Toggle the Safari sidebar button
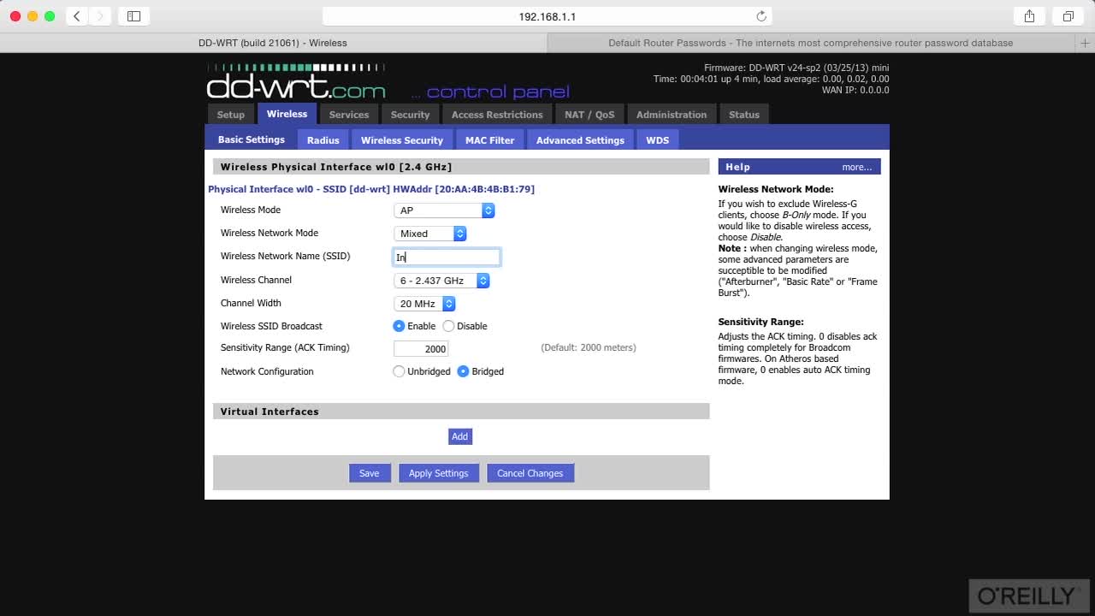1095x616 pixels. point(133,16)
